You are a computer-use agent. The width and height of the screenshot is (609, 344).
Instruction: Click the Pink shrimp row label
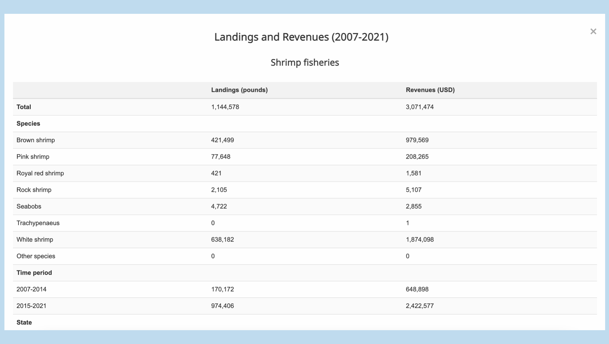point(33,157)
